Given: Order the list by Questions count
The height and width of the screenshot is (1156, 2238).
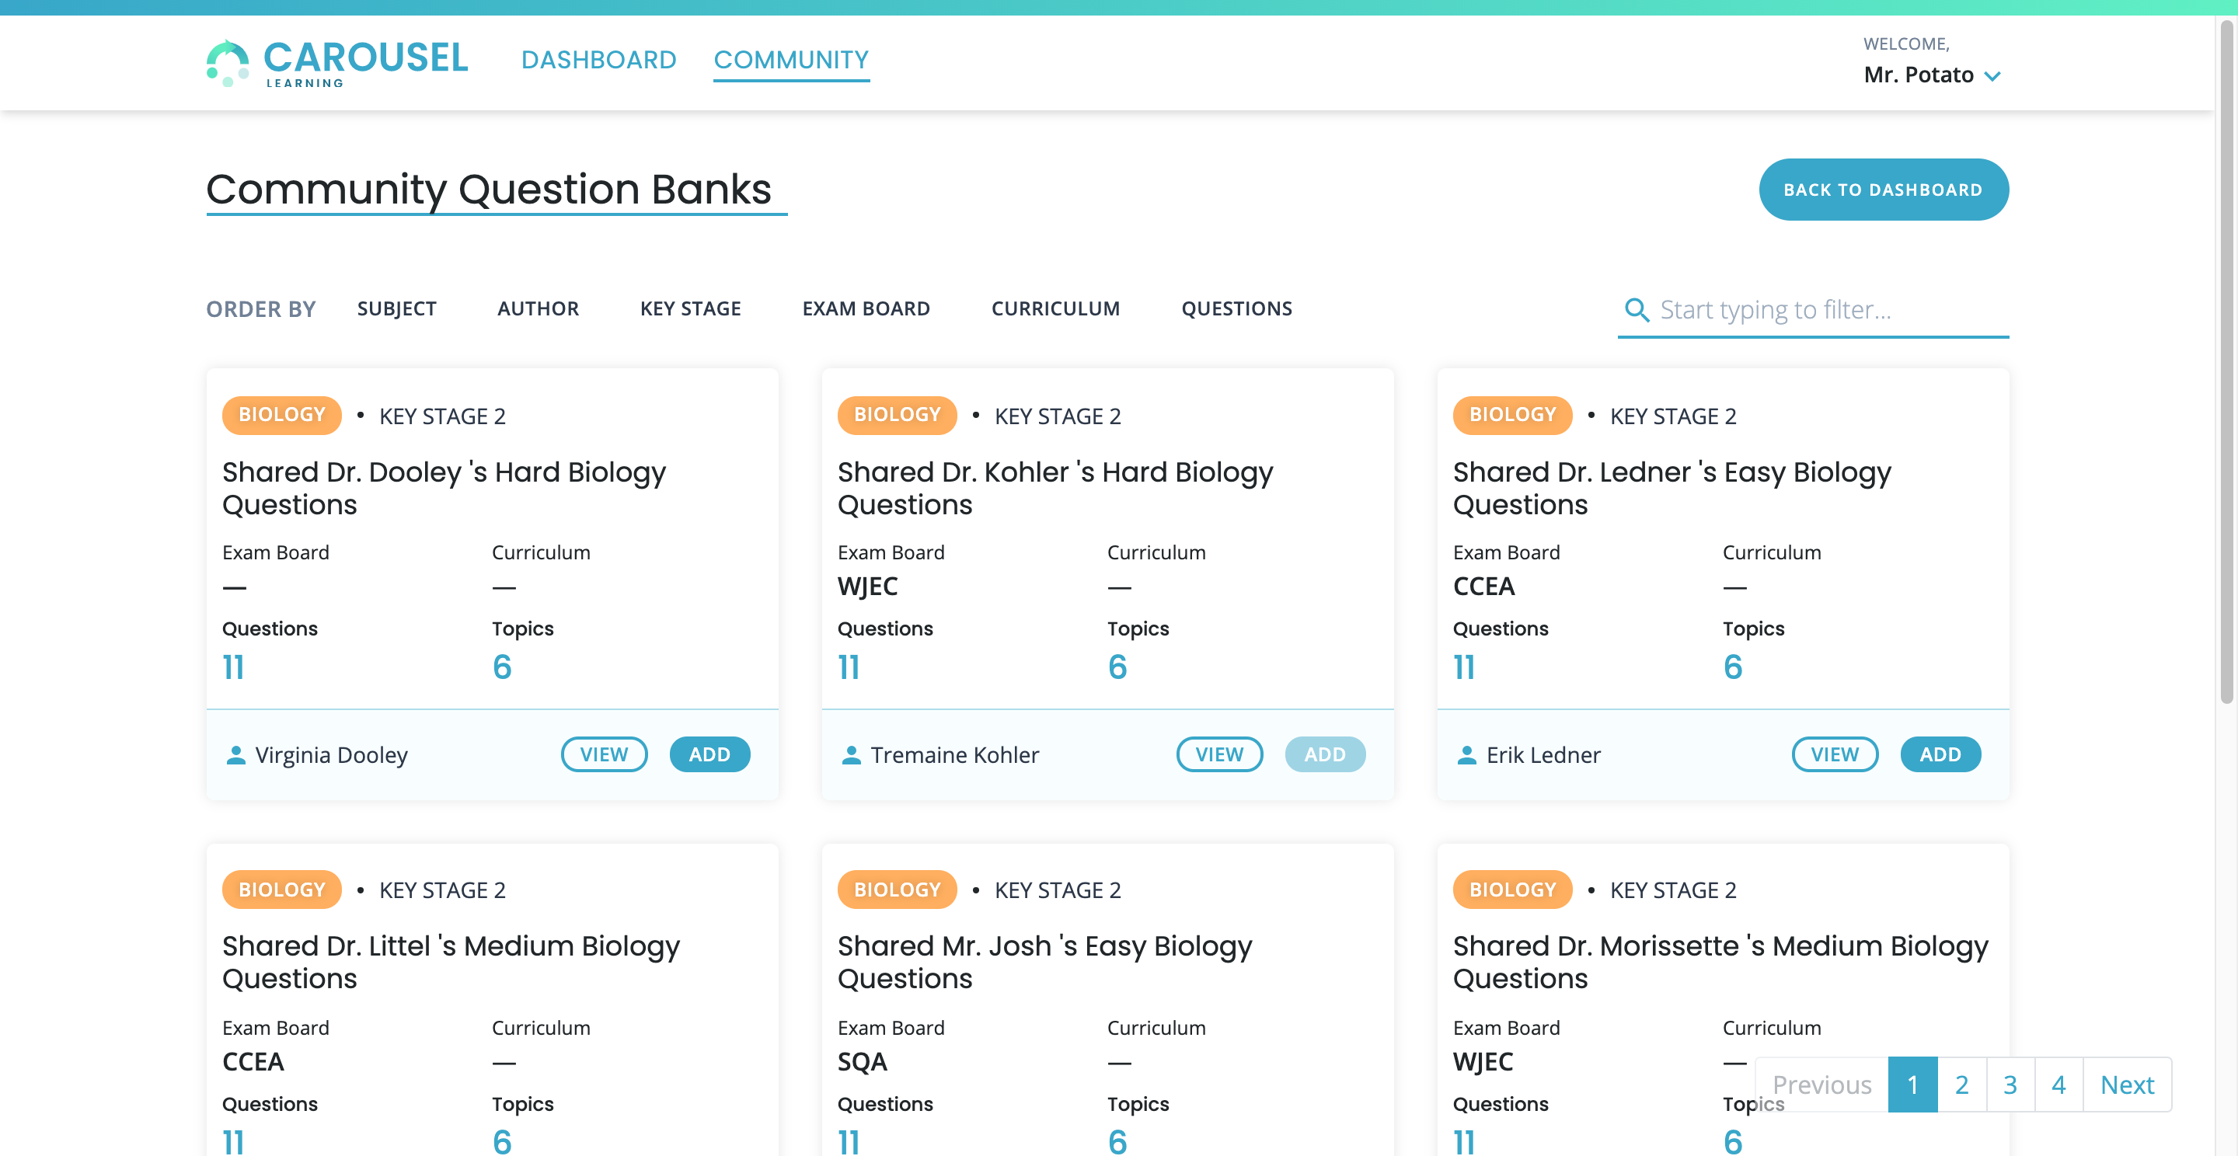Looking at the screenshot, I should point(1236,309).
